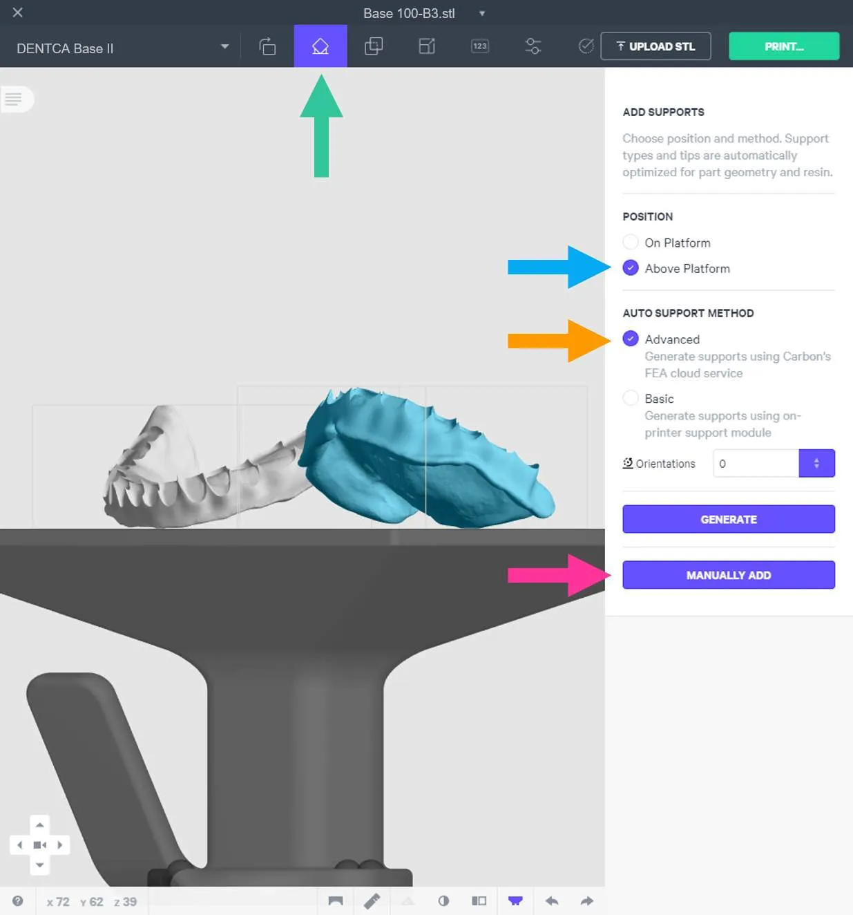The height and width of the screenshot is (915, 853).
Task: Open the 123 labeling tool
Action: click(480, 46)
